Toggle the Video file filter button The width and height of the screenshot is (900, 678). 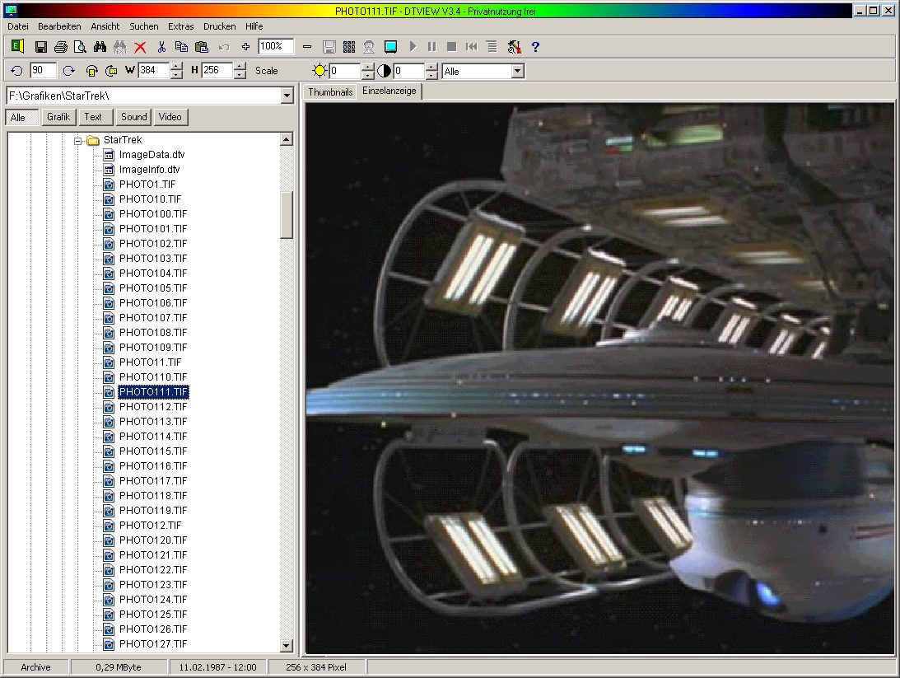coord(170,117)
